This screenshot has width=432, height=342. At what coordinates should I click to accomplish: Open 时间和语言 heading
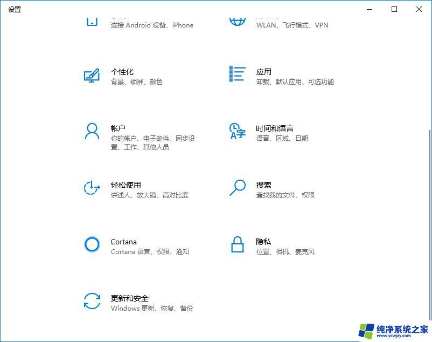click(275, 128)
